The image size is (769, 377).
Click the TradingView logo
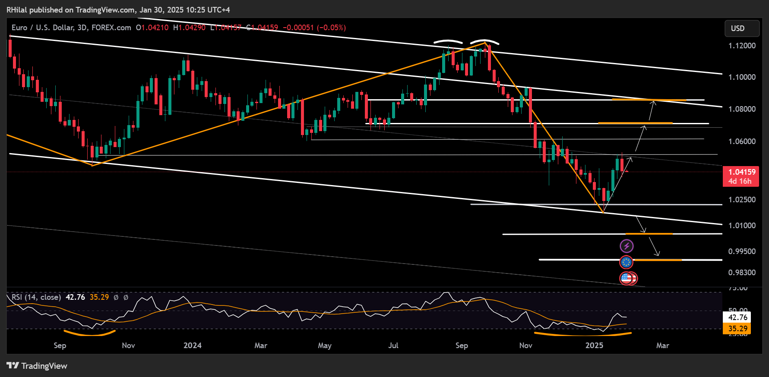pyautogui.click(x=37, y=366)
